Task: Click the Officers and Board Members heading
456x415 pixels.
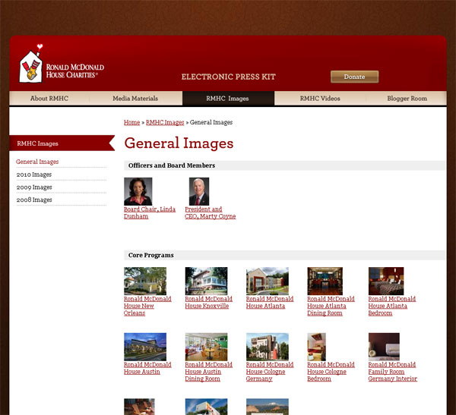Action: point(172,165)
